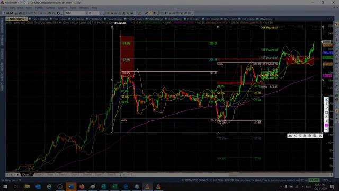Select the Lightshot line tool
The image size is (339, 191).
tap(326, 104)
